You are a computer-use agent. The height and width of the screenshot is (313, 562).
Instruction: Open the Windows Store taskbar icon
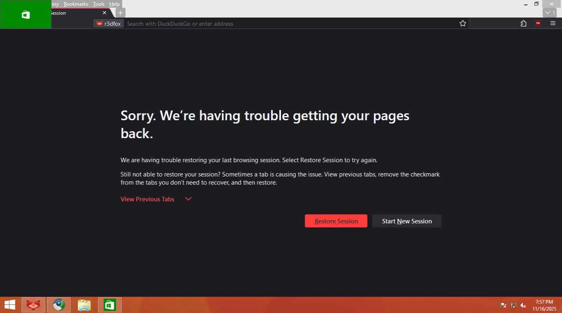tap(110, 305)
